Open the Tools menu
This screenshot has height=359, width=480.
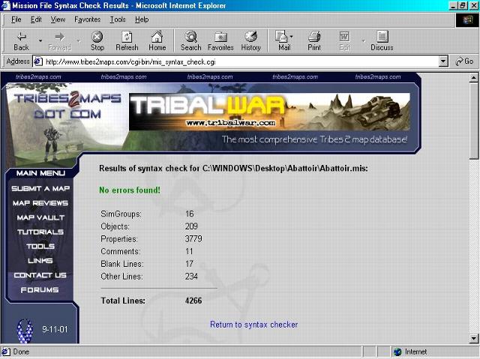pos(118,19)
